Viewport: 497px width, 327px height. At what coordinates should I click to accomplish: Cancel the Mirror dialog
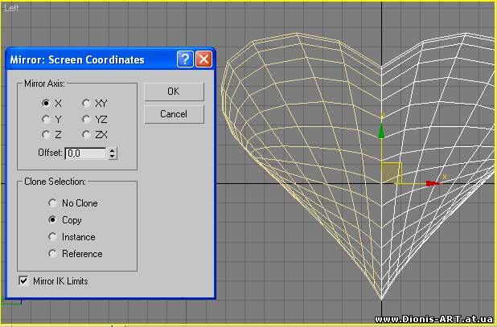coord(174,114)
